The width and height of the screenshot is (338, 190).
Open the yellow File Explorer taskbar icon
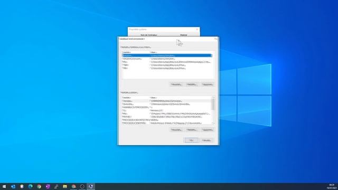[x=65, y=186]
